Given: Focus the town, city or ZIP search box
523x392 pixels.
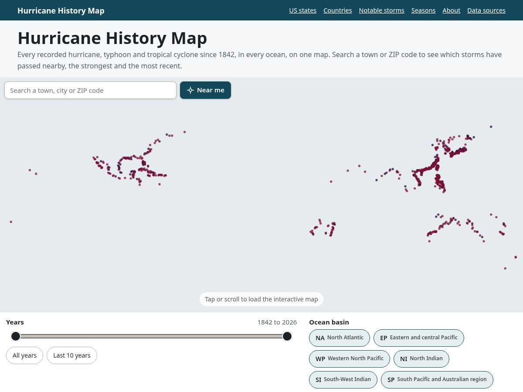Looking at the screenshot, I should (x=90, y=90).
